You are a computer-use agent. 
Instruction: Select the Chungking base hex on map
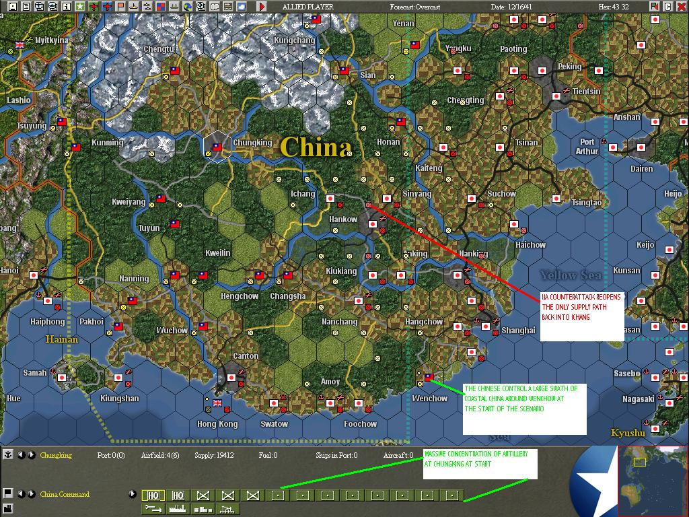click(217, 147)
